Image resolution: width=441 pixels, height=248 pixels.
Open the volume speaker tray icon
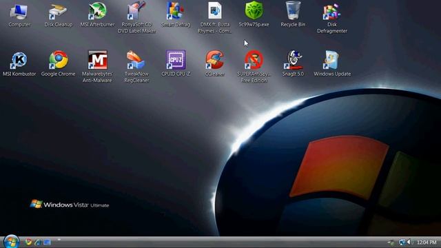coord(409,242)
